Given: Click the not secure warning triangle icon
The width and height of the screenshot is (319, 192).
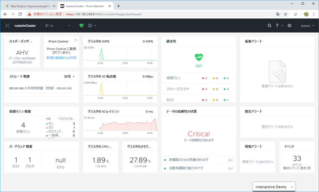Looking at the screenshot, I should (30, 14).
